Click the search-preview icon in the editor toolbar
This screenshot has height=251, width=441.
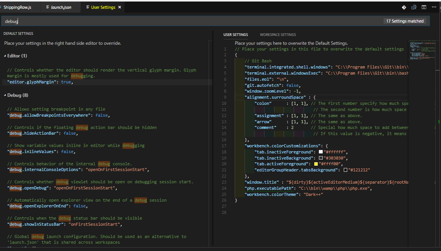tap(414, 7)
